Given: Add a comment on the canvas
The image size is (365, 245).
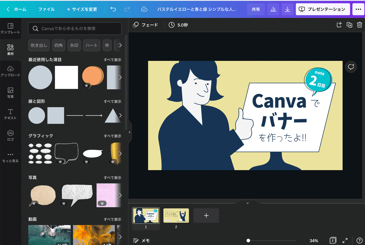Looking at the screenshot, I should pos(351,67).
